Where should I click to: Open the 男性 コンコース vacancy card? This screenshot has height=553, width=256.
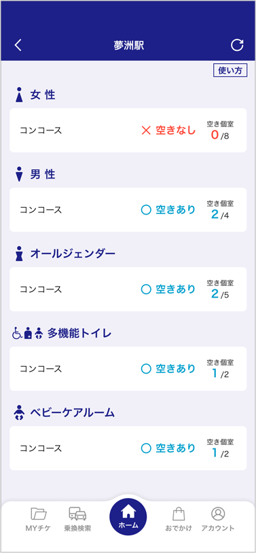128,209
